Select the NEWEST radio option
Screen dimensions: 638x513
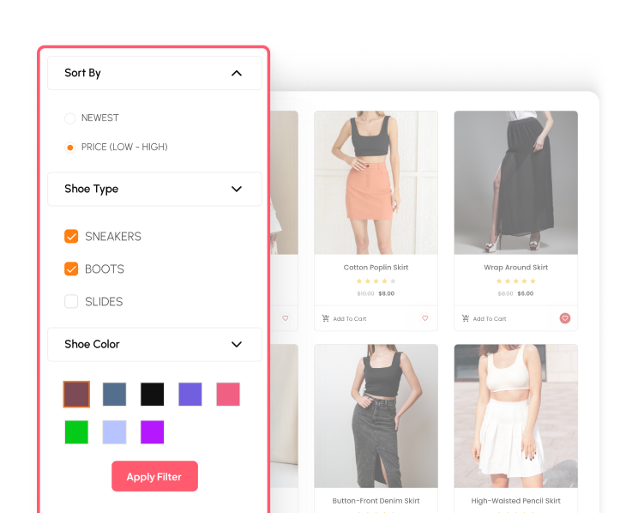[x=70, y=118]
